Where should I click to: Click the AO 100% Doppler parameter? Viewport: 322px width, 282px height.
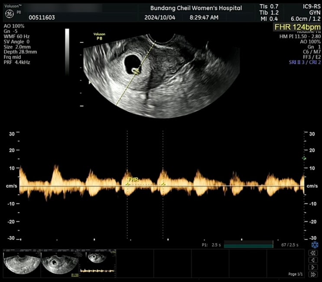click(x=14, y=26)
